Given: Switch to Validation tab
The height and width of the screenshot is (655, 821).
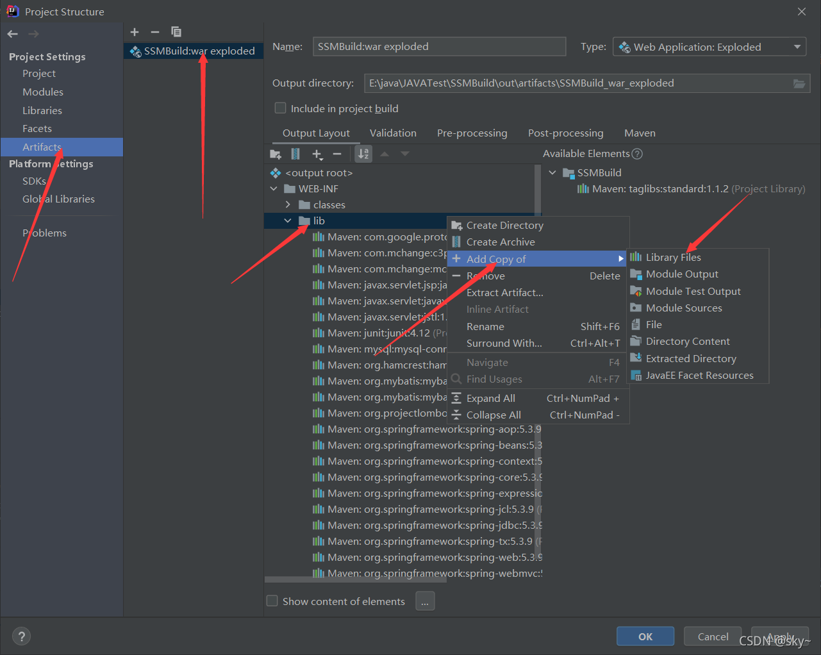Looking at the screenshot, I should [x=393, y=133].
